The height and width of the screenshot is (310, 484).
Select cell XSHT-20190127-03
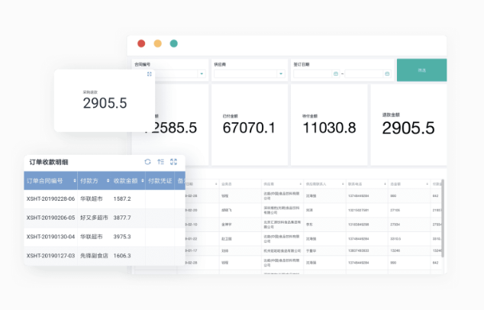(50, 256)
